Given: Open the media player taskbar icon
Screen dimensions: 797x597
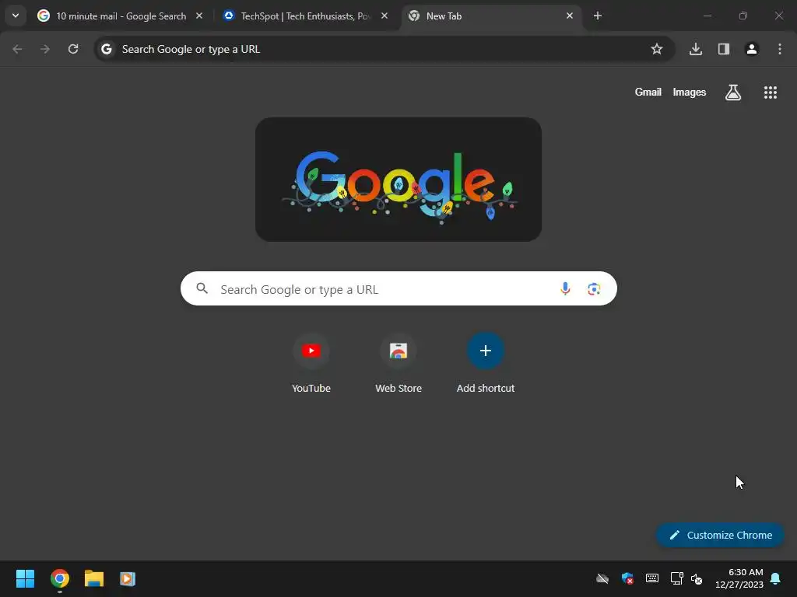Looking at the screenshot, I should pyautogui.click(x=128, y=578).
